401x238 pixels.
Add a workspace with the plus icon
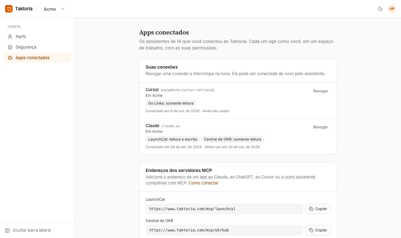63,9
